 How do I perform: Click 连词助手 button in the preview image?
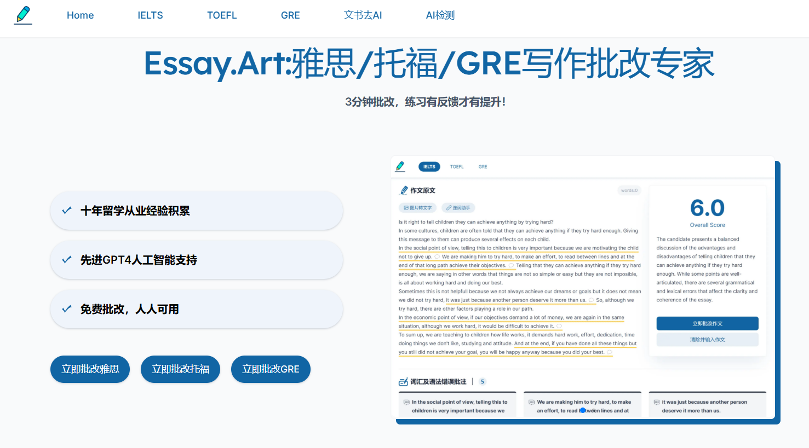(458, 208)
